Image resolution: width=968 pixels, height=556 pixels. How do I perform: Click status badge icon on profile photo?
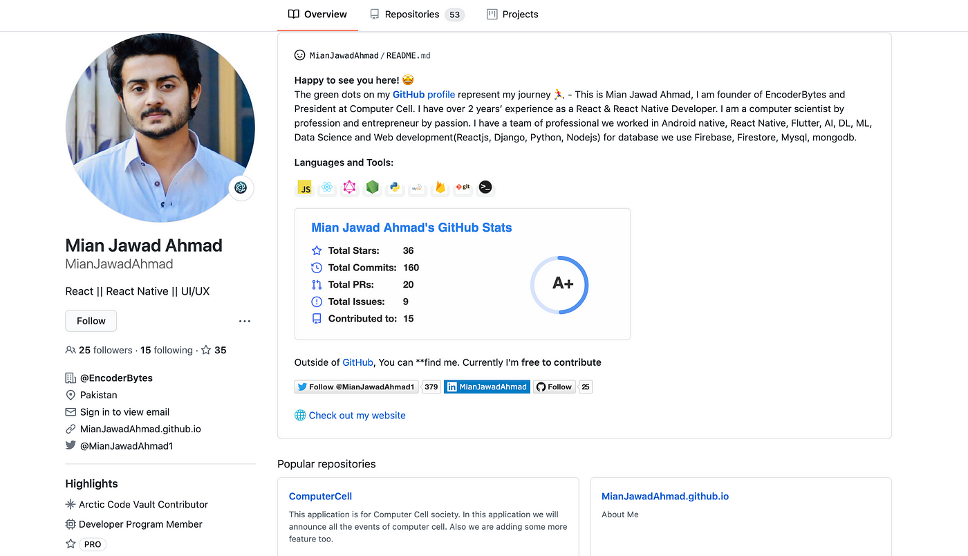(x=241, y=187)
